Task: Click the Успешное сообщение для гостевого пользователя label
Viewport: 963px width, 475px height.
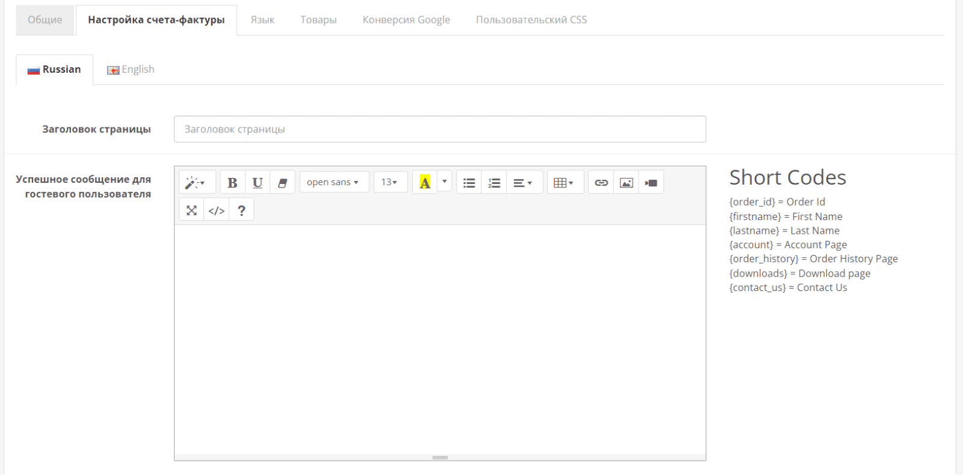Action: tap(84, 186)
